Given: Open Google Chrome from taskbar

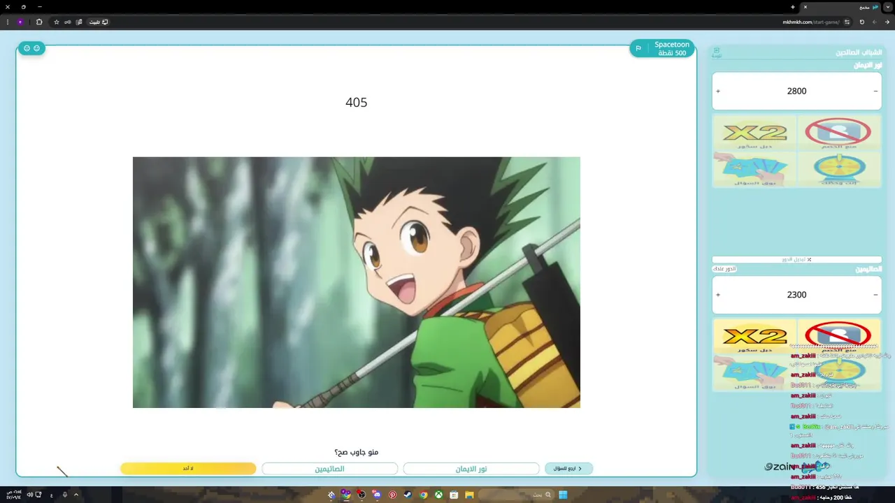Looking at the screenshot, I should [x=423, y=495].
